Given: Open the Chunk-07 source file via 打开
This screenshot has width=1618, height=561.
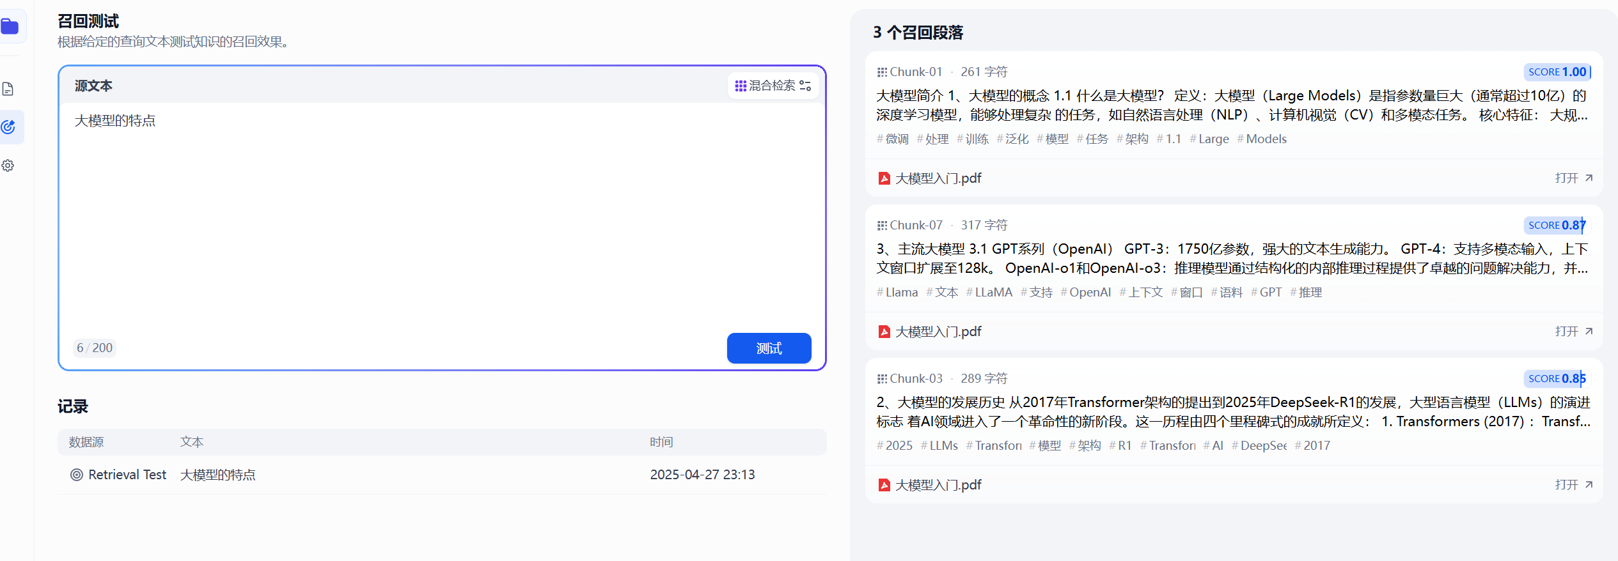Looking at the screenshot, I should tap(1573, 332).
